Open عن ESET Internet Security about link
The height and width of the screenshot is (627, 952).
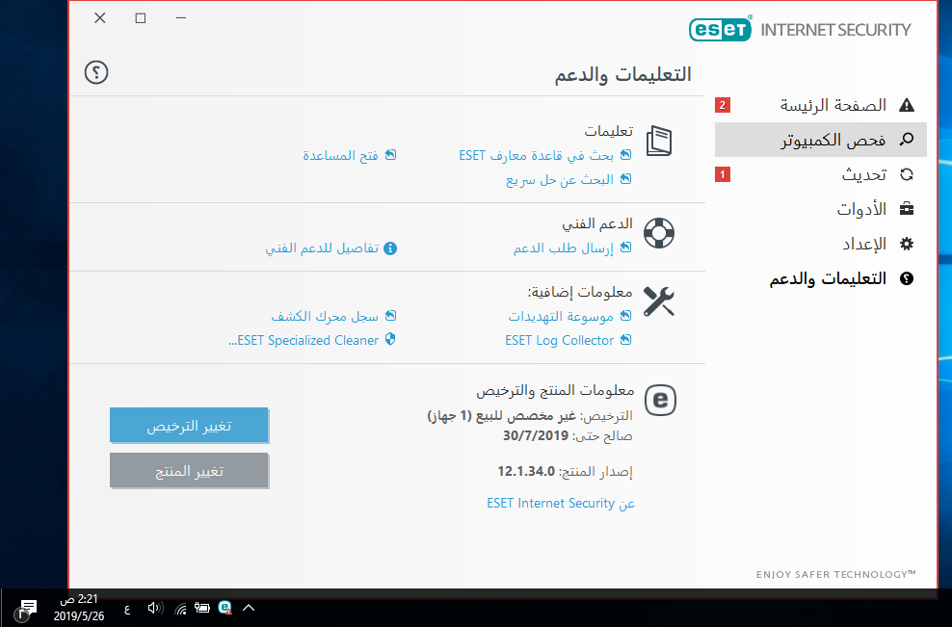tap(561, 503)
